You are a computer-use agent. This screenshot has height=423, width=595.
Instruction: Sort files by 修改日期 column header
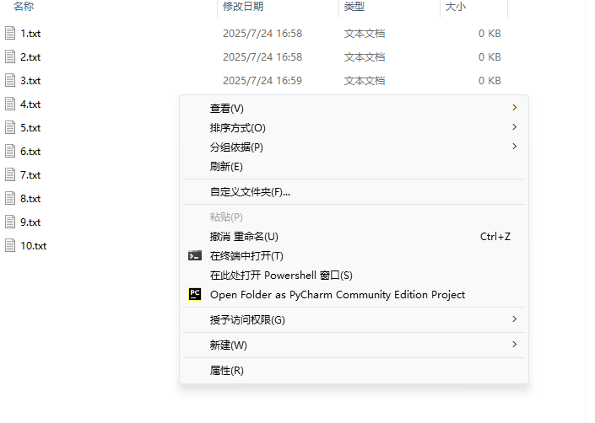243,7
